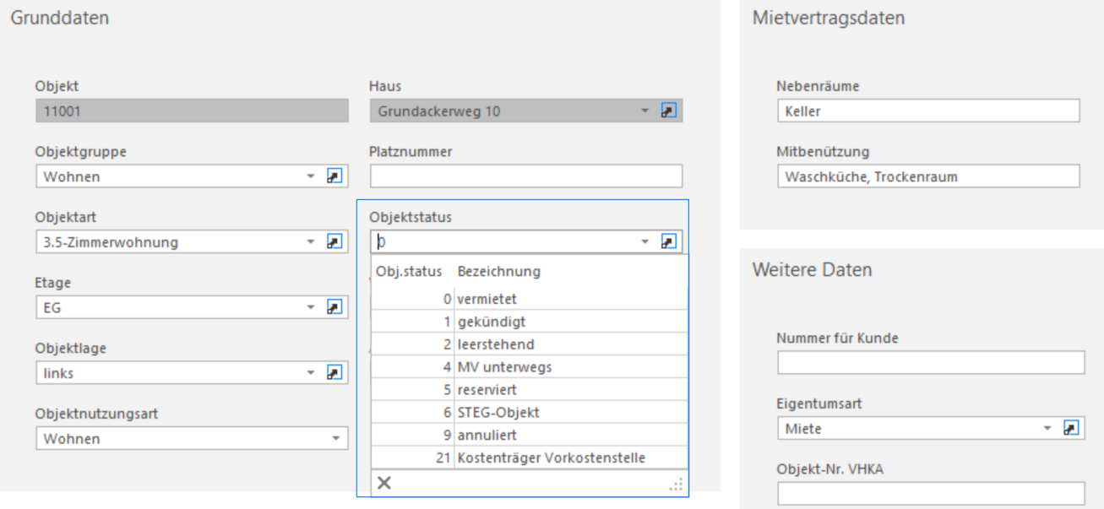Expand the Etage dropdown arrow
This screenshot has width=1104, height=509.
[x=311, y=307]
